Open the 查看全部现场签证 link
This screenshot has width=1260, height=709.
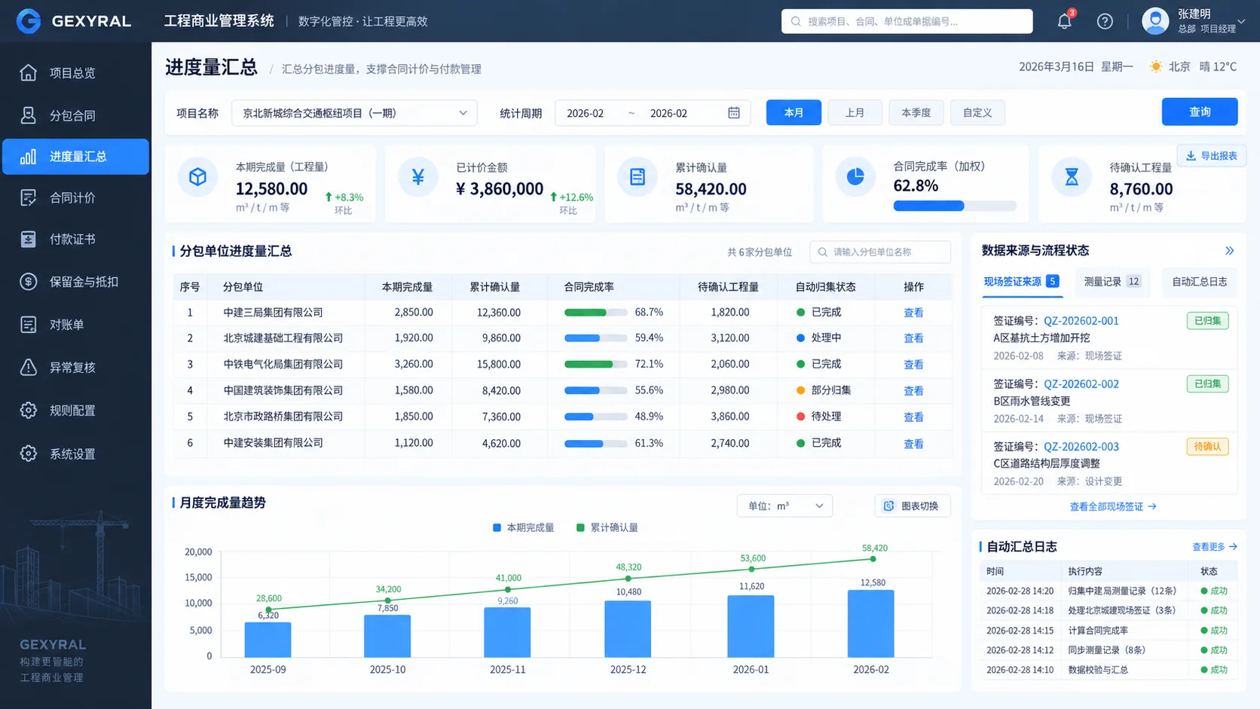tap(1113, 506)
